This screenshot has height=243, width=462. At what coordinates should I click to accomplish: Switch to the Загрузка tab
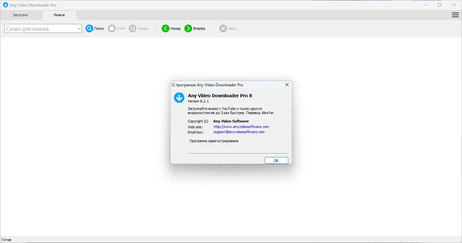point(20,15)
